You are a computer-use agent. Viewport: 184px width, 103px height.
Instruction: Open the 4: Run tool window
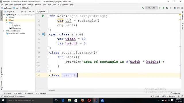(x=7, y=94)
